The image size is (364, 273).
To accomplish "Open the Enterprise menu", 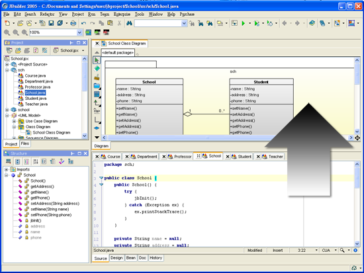I will (x=122, y=15).
